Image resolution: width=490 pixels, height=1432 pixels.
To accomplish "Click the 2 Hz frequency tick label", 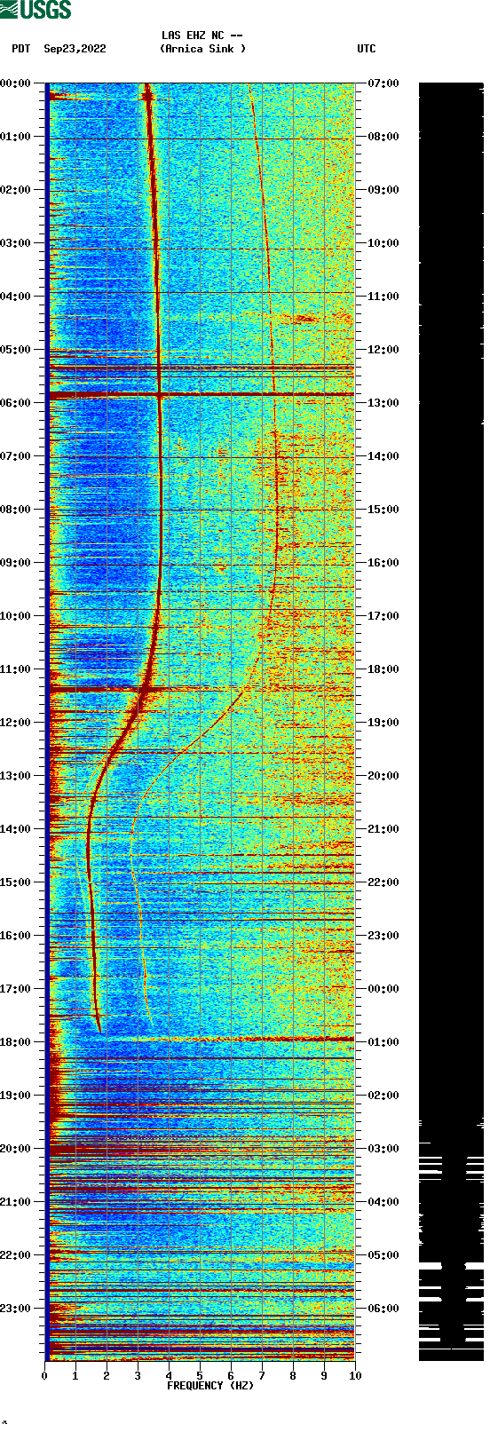I will click(x=107, y=1376).
